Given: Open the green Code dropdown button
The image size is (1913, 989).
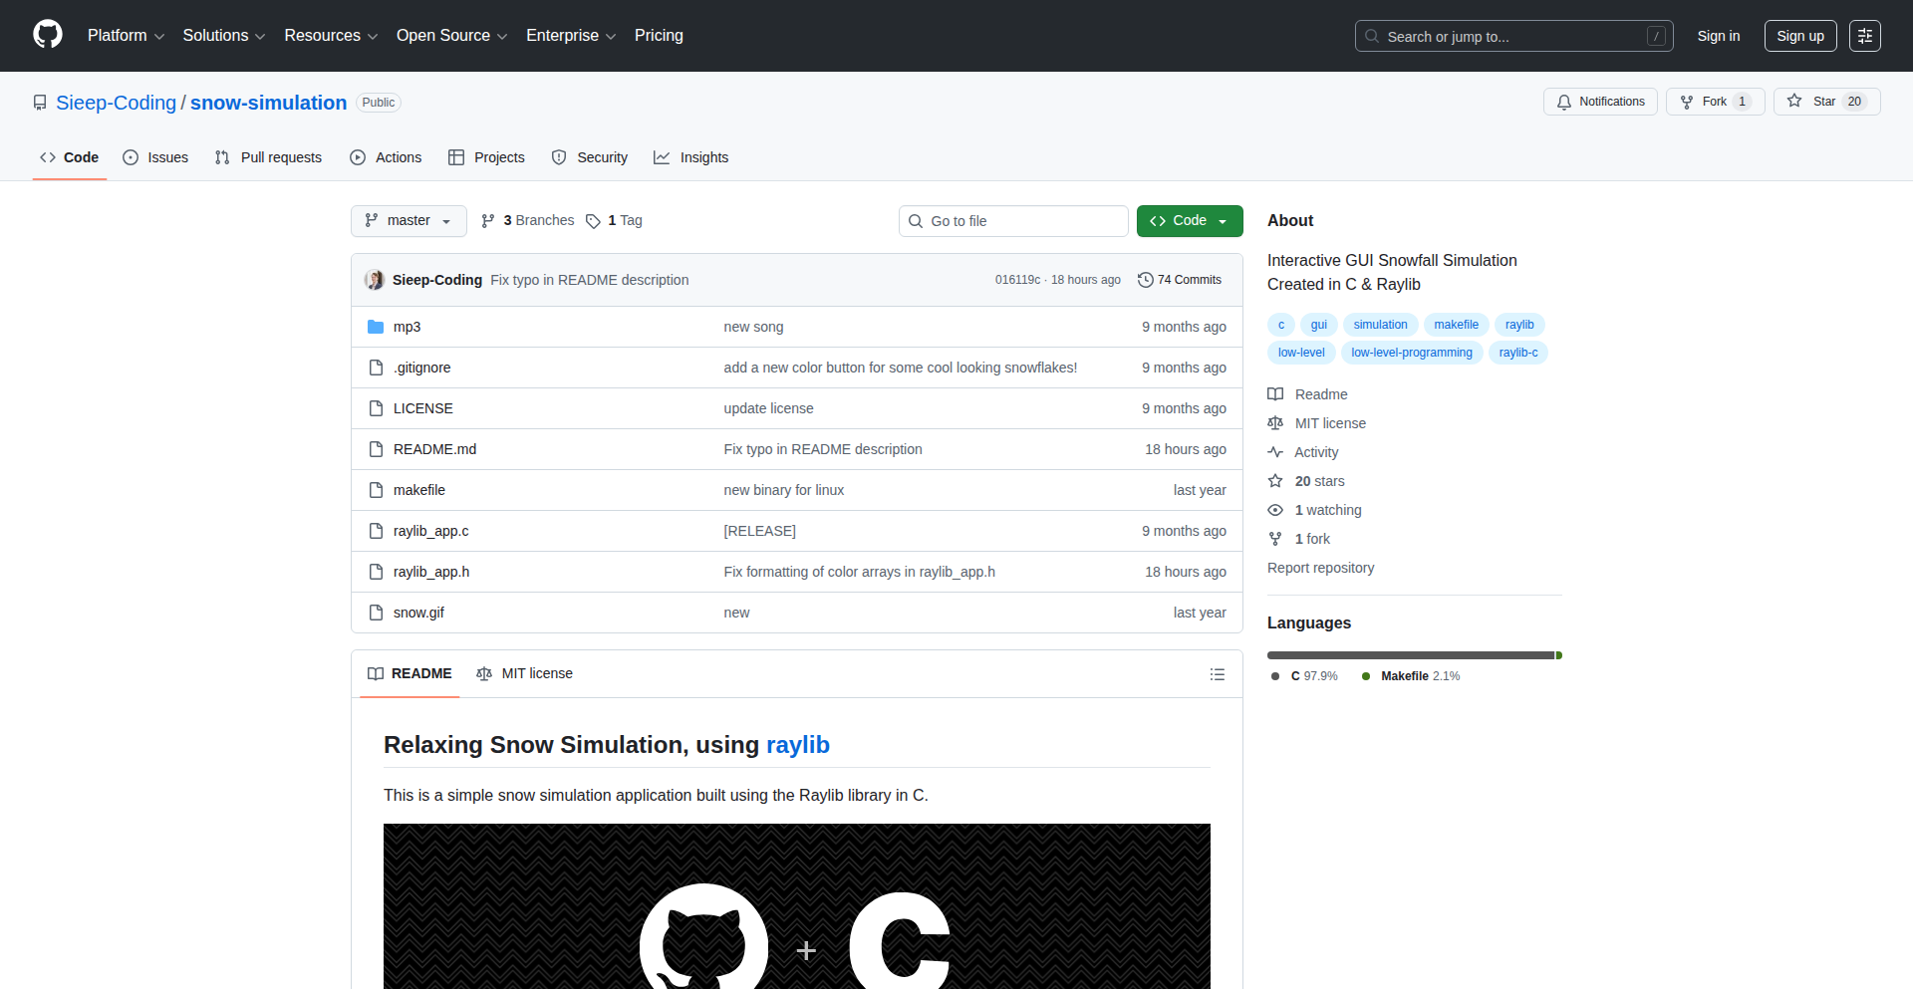Looking at the screenshot, I should pos(1190,221).
